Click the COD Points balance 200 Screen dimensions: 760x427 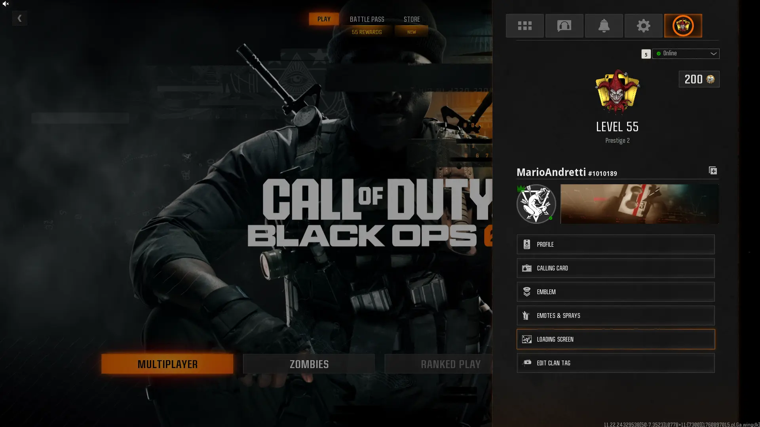(699, 79)
